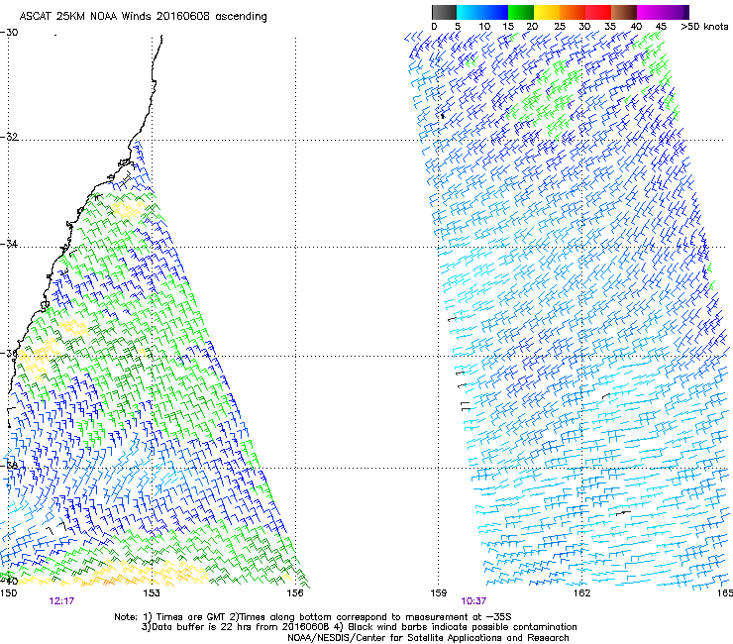Click the '-34' latitude axis label
The image size is (733, 644).
click(x=9, y=244)
